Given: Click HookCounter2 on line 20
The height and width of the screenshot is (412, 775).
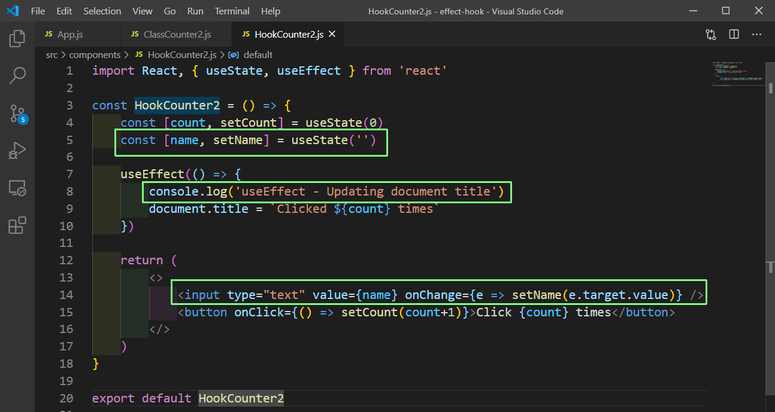Looking at the screenshot, I should point(241,398).
